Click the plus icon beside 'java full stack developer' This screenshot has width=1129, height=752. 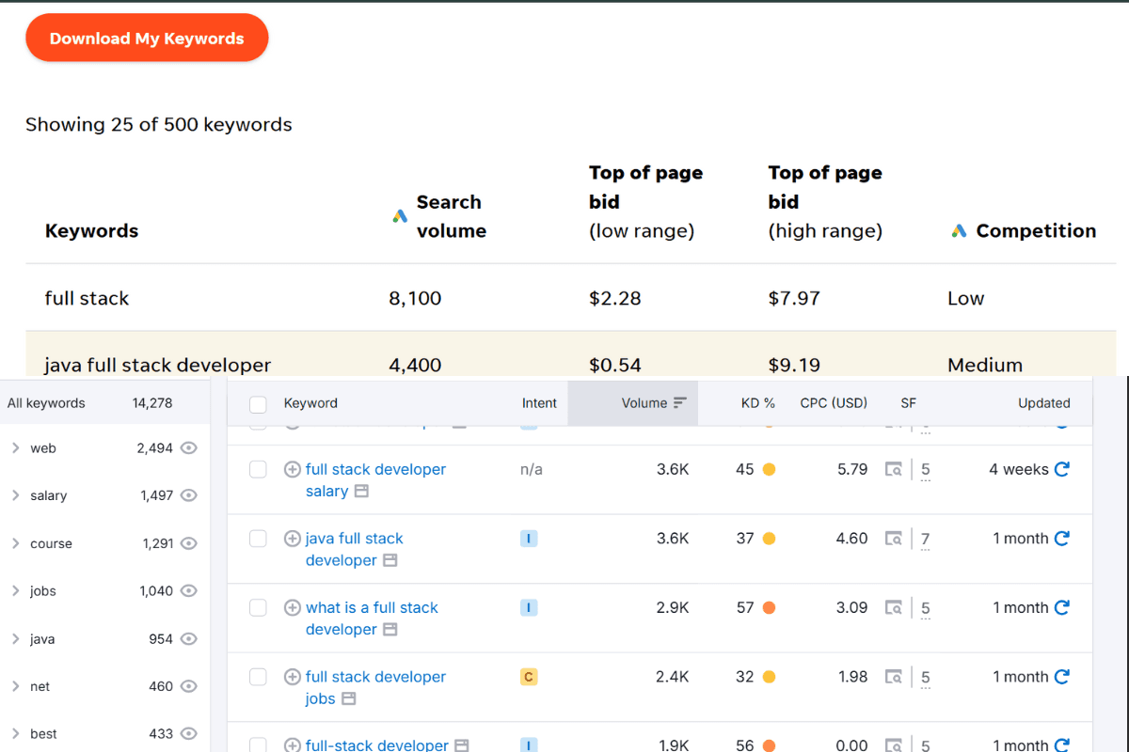293,539
